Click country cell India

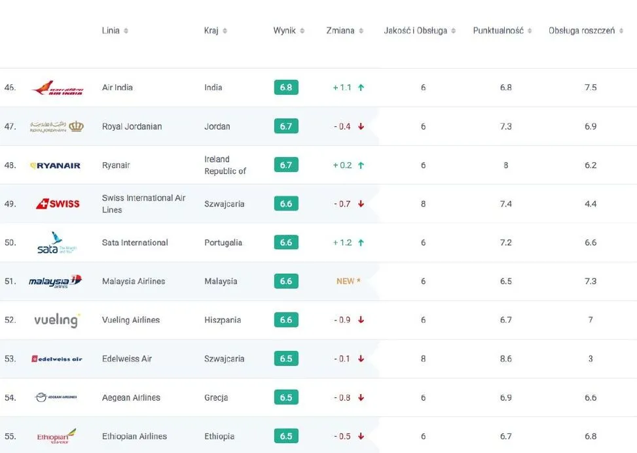[x=213, y=88]
